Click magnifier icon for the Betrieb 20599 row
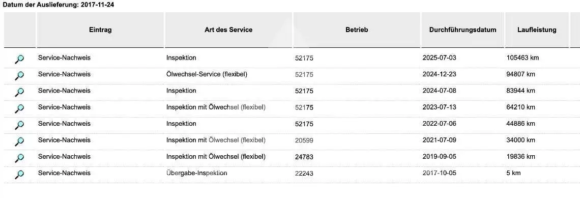This screenshot has height=198, width=580. (x=20, y=141)
